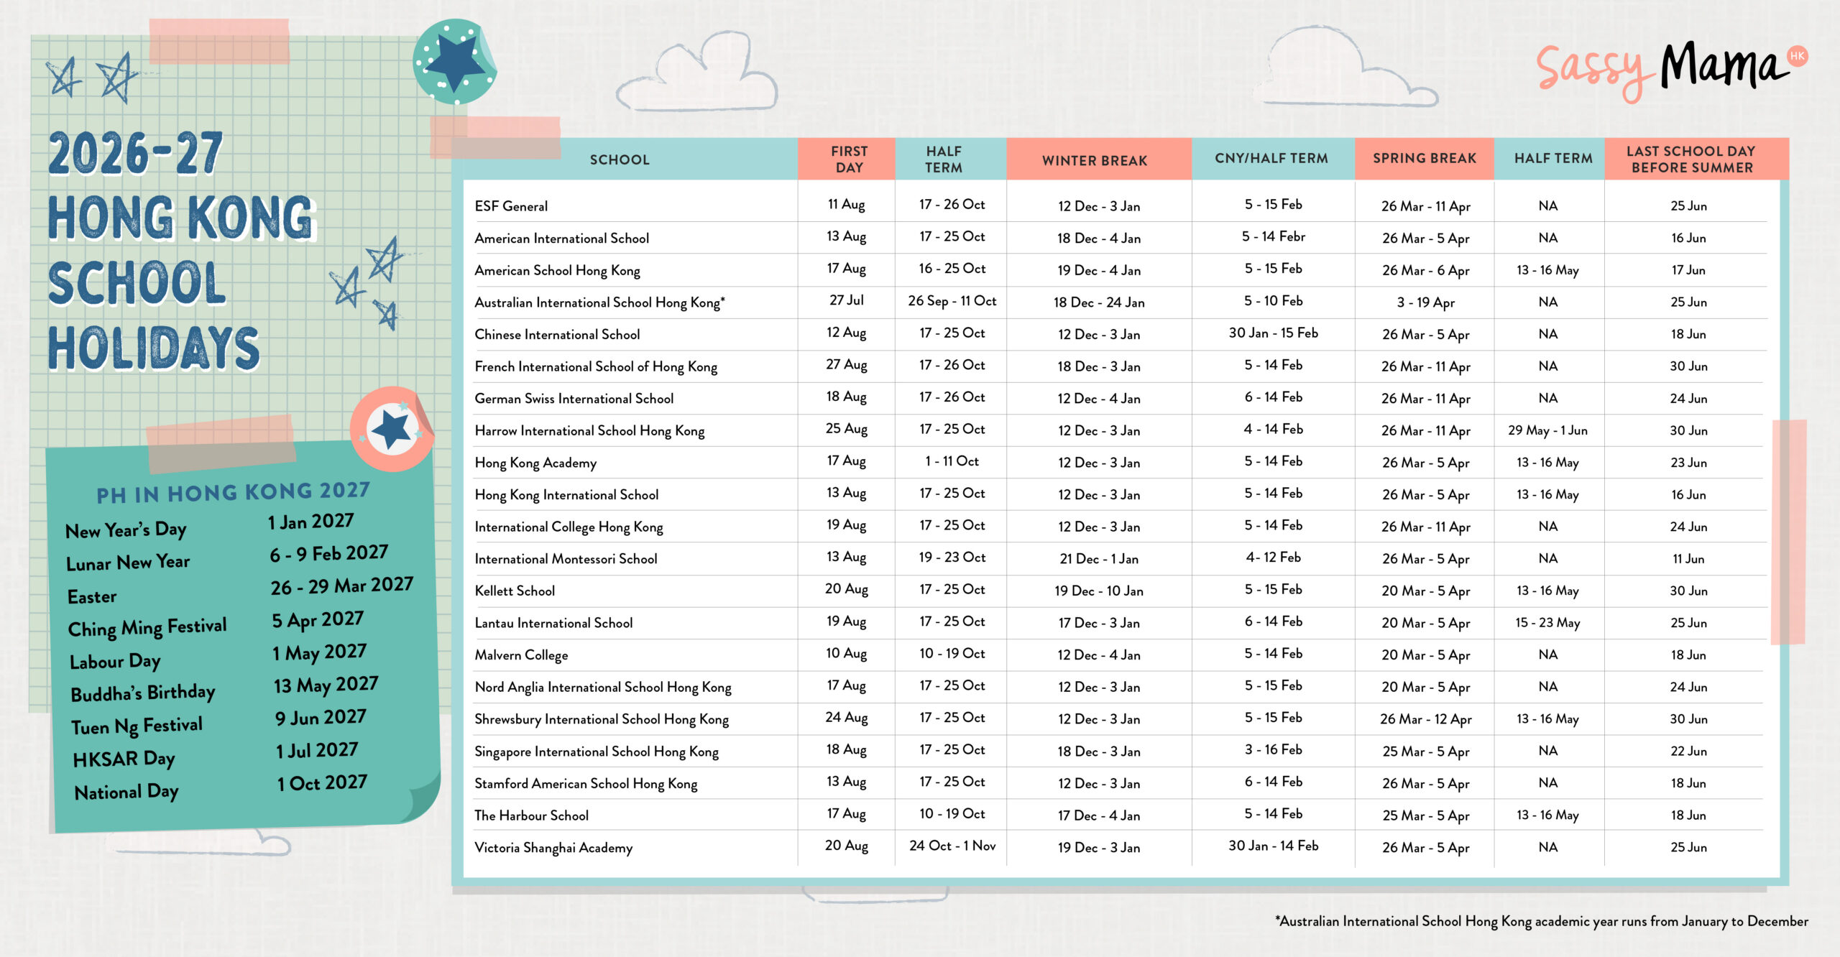Click Hong Kong Academy name
This screenshot has width=1840, height=957.
pos(535,463)
